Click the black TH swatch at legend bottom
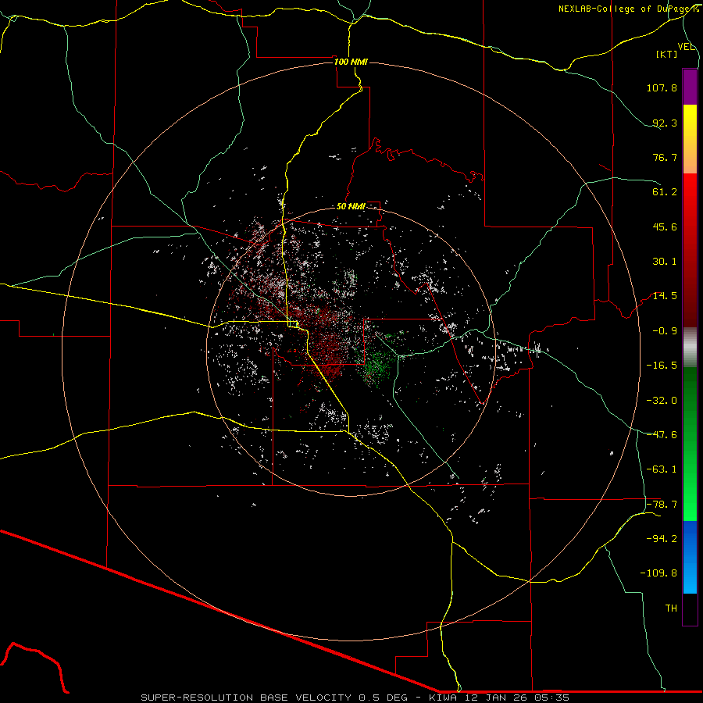 [690, 609]
